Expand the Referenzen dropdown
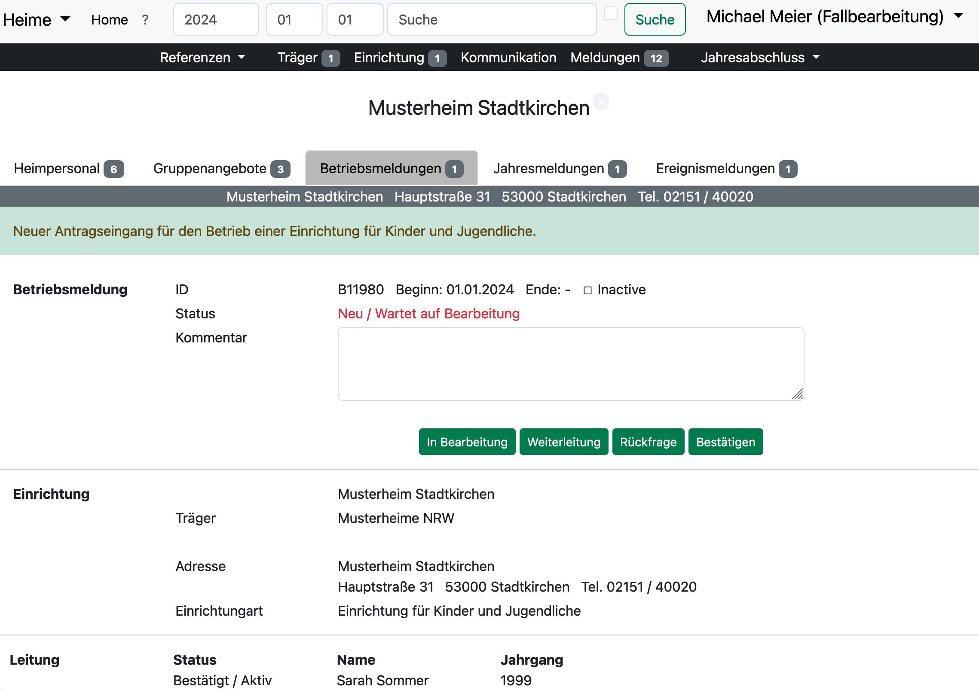 tap(202, 58)
